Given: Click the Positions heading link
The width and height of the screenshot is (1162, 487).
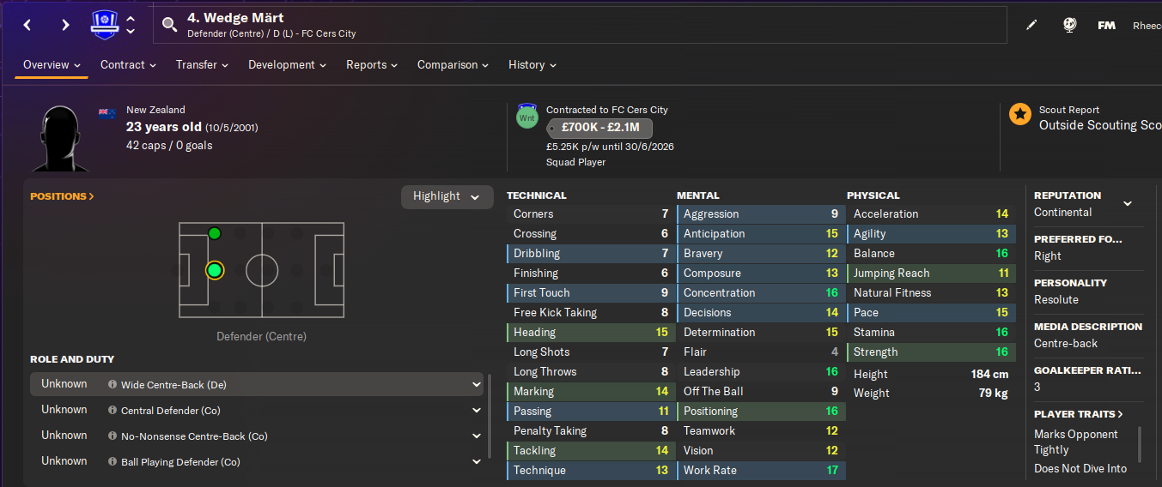Looking at the screenshot, I should [62, 196].
